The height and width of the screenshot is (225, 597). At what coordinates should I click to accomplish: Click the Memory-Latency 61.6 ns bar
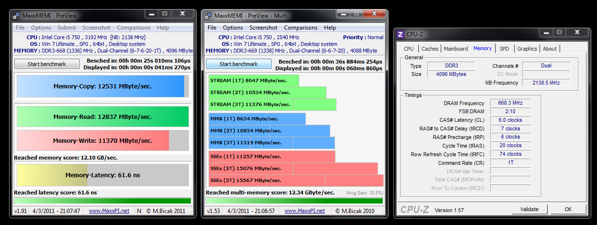[103, 175]
